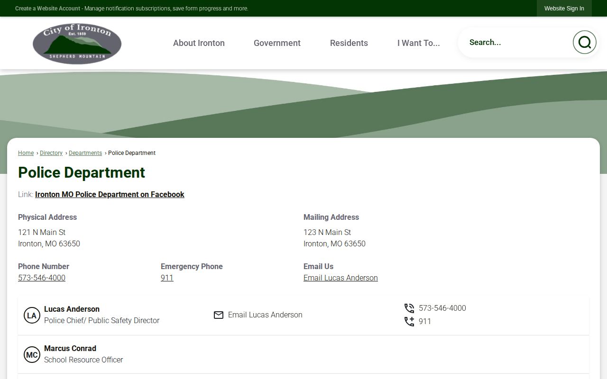Click the Physical Address heading
Image resolution: width=607 pixels, height=379 pixels.
47,217
